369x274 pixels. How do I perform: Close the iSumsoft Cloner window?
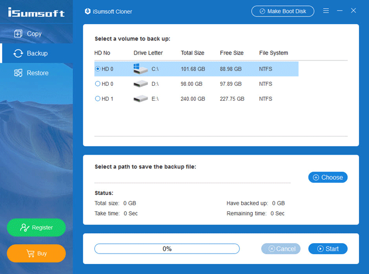tap(353, 10)
